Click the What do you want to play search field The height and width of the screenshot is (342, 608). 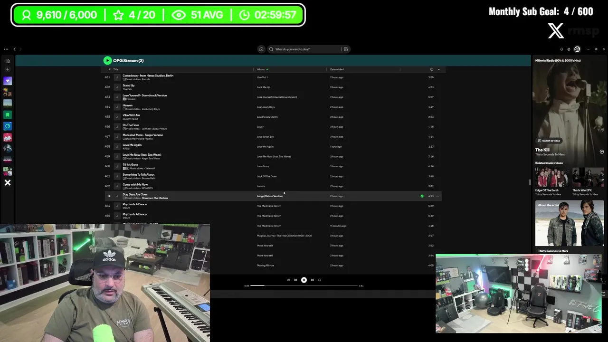(x=307, y=49)
